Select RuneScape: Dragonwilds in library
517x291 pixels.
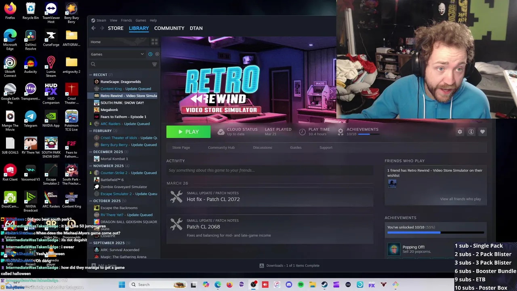[120, 82]
